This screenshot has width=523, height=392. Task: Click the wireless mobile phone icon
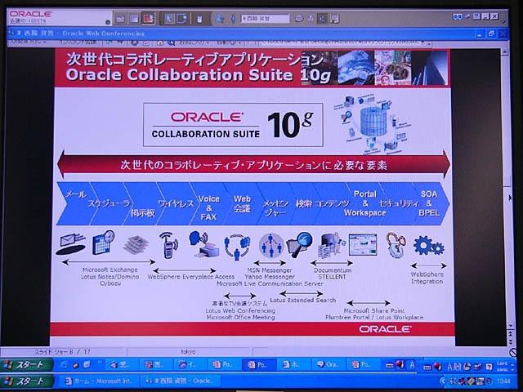tap(168, 244)
